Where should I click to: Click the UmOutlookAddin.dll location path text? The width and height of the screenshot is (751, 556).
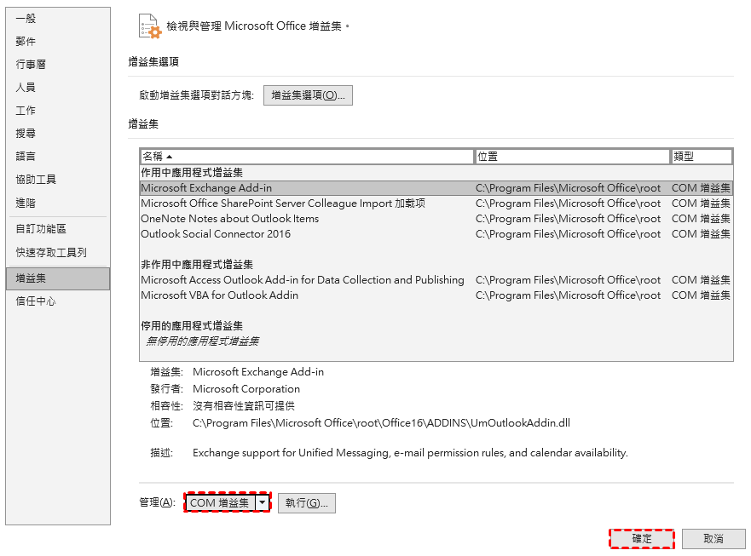point(381,423)
